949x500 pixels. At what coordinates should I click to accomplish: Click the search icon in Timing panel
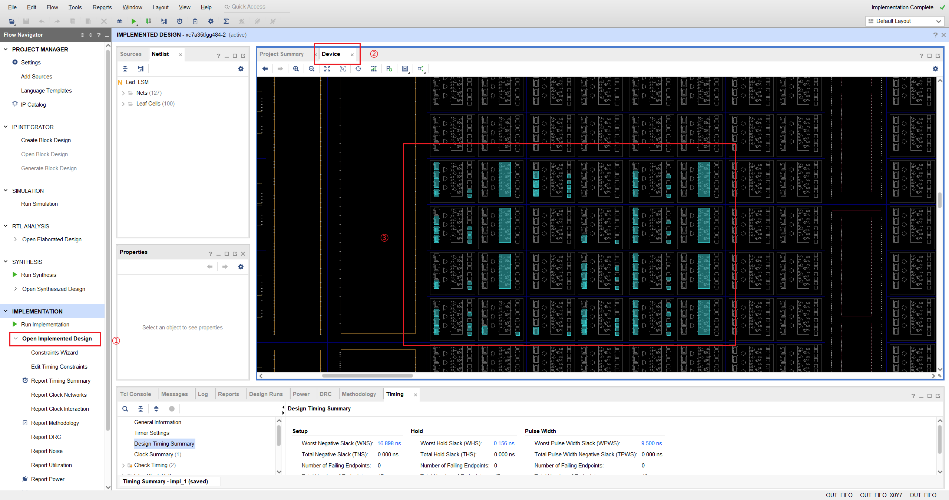pyautogui.click(x=125, y=409)
